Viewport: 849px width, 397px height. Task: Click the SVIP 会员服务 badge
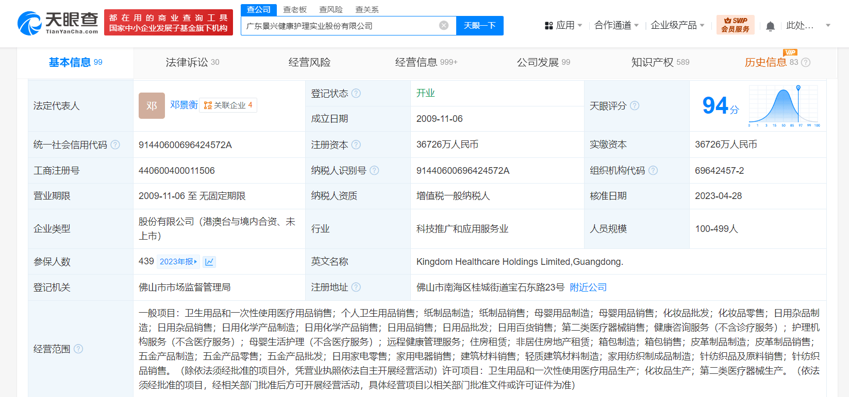point(735,25)
